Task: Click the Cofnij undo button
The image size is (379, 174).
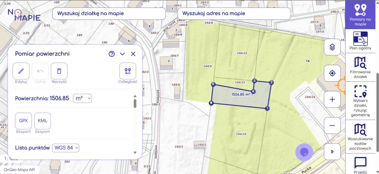Action: [x=40, y=71]
